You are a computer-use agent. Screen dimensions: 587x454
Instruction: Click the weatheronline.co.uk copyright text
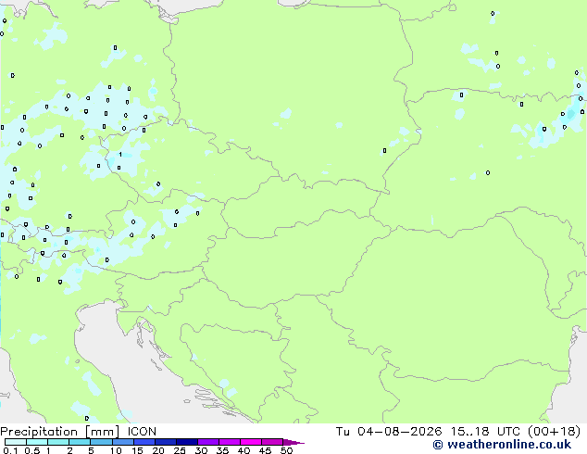[x=502, y=445]
